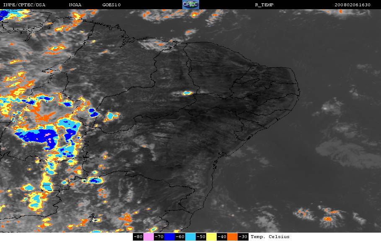
Task: Click the -40 legend value
Action: click(x=222, y=237)
